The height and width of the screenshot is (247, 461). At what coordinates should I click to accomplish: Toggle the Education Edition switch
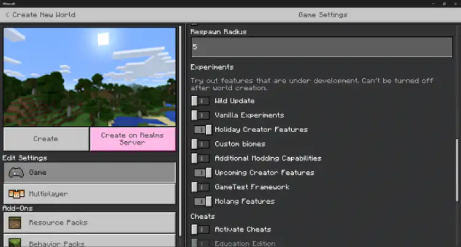click(x=200, y=243)
